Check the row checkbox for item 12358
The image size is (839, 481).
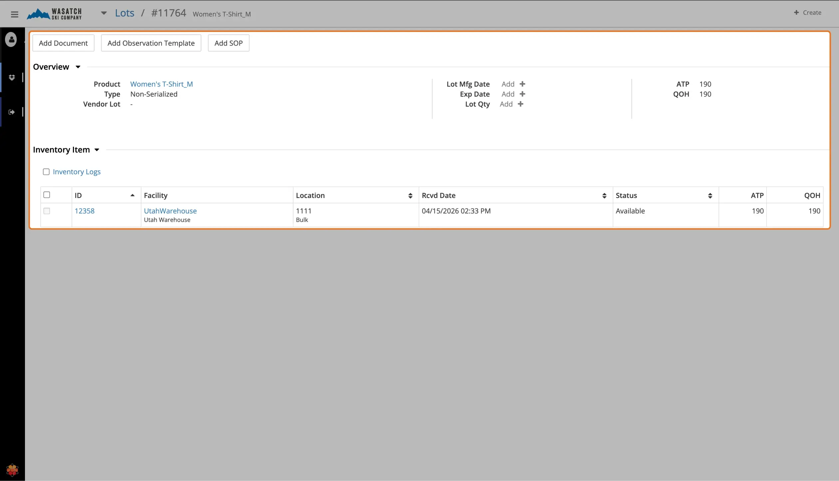pyautogui.click(x=47, y=211)
